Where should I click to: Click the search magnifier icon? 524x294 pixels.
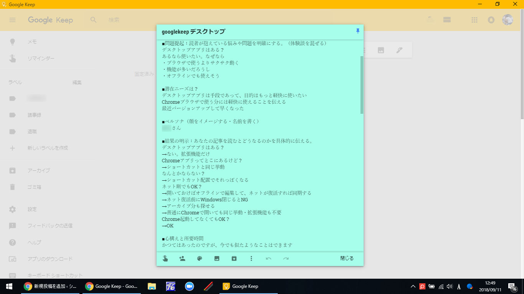pos(94,20)
